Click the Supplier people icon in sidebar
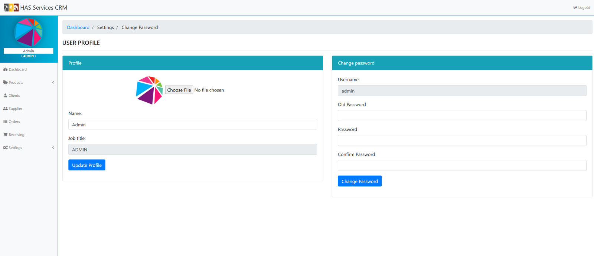The image size is (594, 256). 5,109
